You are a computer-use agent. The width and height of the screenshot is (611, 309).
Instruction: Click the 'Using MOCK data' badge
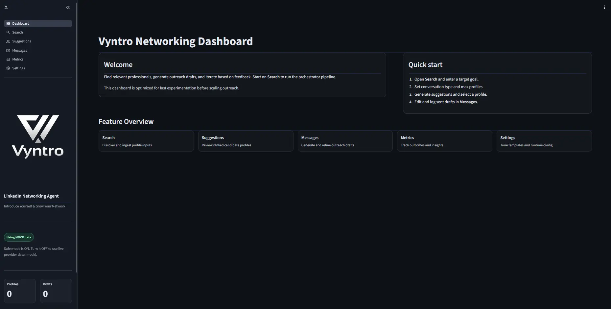click(x=19, y=237)
